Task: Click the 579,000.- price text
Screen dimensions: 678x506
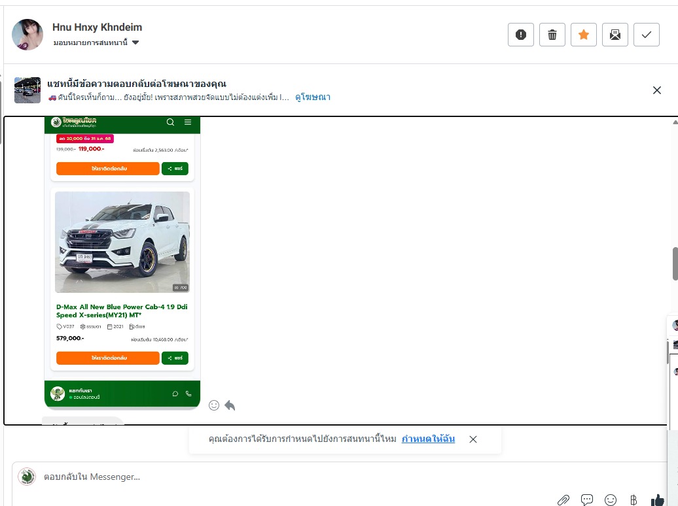Action: point(70,339)
